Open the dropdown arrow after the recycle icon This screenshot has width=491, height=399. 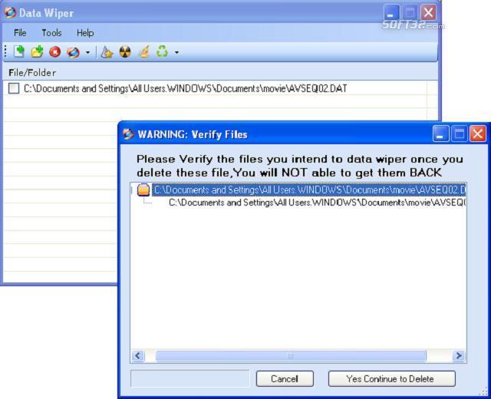click(176, 53)
